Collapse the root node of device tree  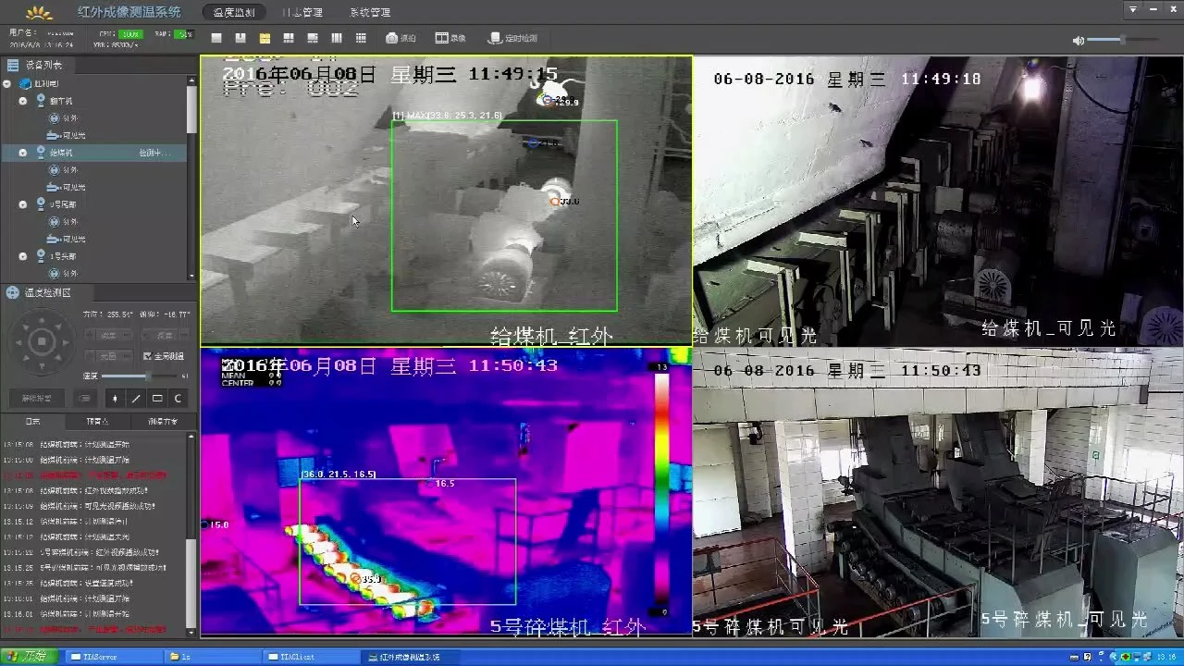[x=7, y=83]
